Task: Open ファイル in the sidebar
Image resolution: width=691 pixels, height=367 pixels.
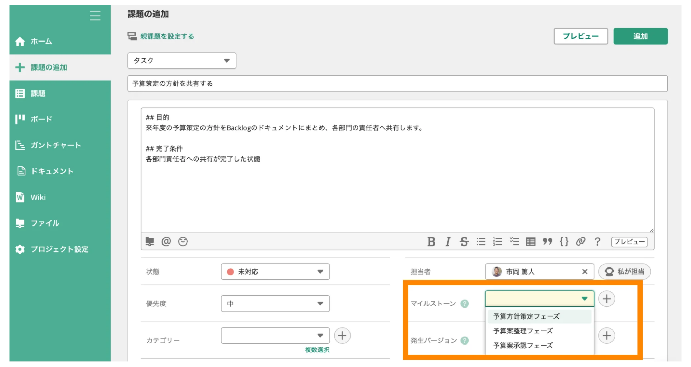Action: 60,223
